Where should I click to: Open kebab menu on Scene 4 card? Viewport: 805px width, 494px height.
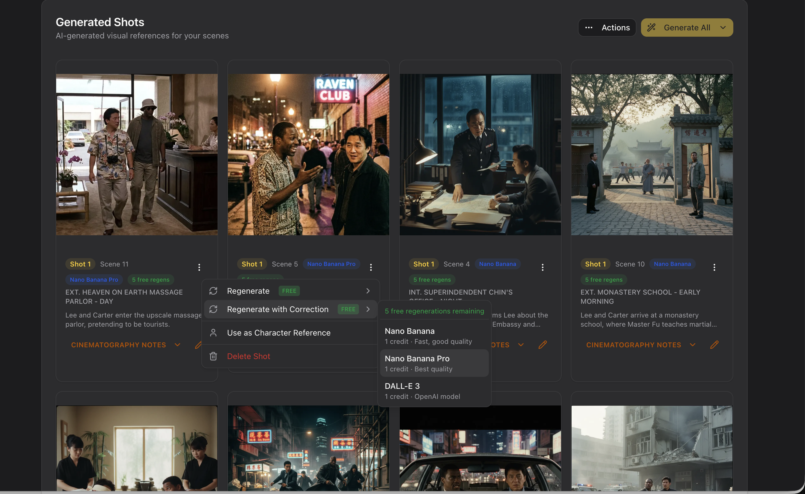click(543, 267)
